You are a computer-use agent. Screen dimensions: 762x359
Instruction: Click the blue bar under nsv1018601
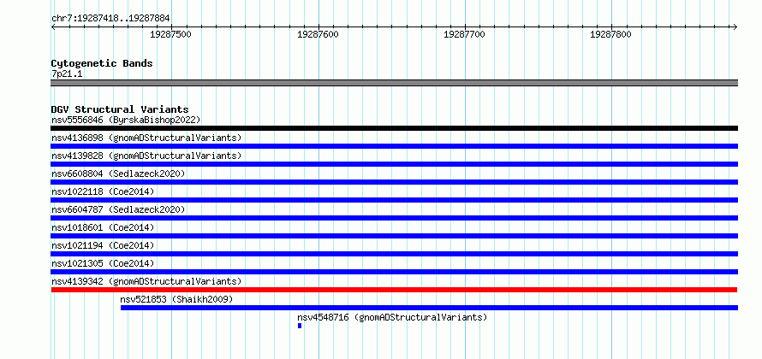click(x=394, y=236)
